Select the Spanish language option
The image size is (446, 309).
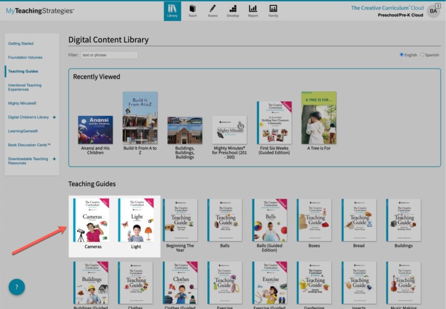(x=422, y=54)
